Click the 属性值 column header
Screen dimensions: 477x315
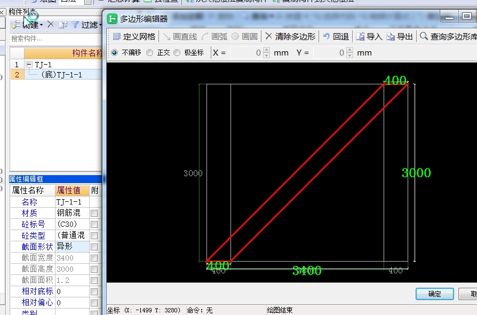72,191
